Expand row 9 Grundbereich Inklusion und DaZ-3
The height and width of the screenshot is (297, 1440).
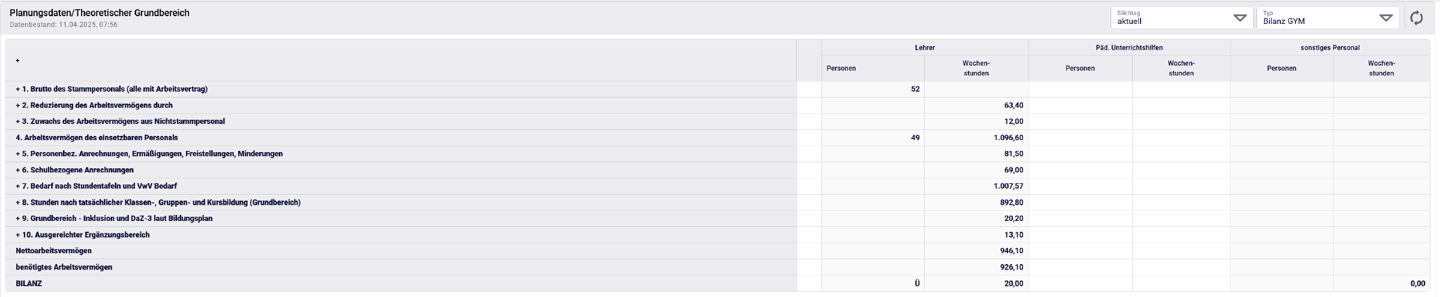(18, 219)
